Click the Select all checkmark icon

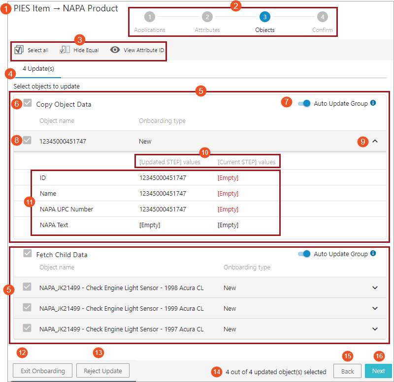pyautogui.click(x=19, y=50)
